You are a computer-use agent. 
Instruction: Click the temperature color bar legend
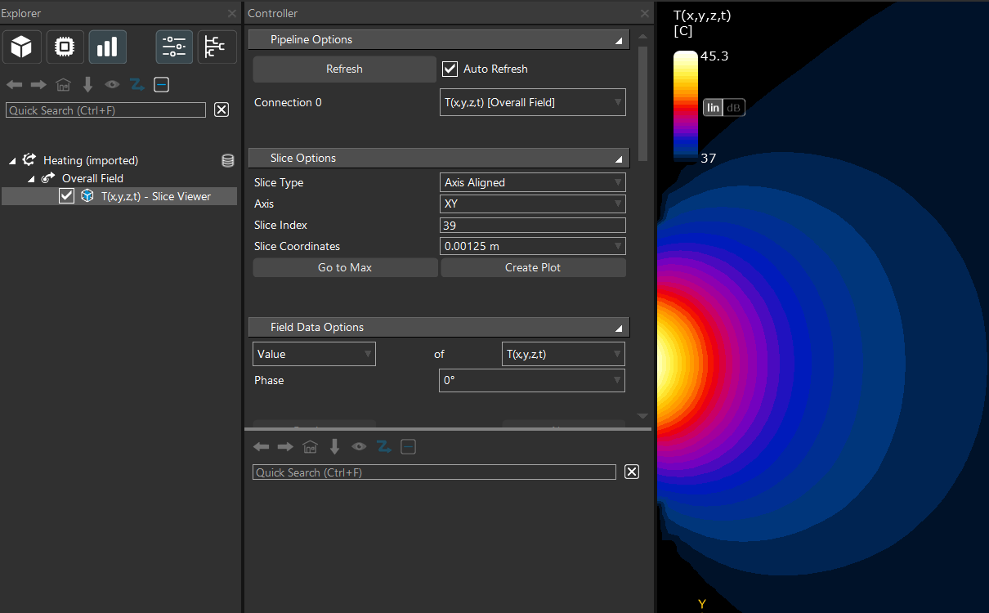[685, 106]
